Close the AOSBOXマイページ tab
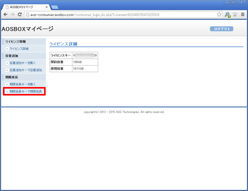Image resolution: width=248 pixels, height=191 pixels. (47, 7)
